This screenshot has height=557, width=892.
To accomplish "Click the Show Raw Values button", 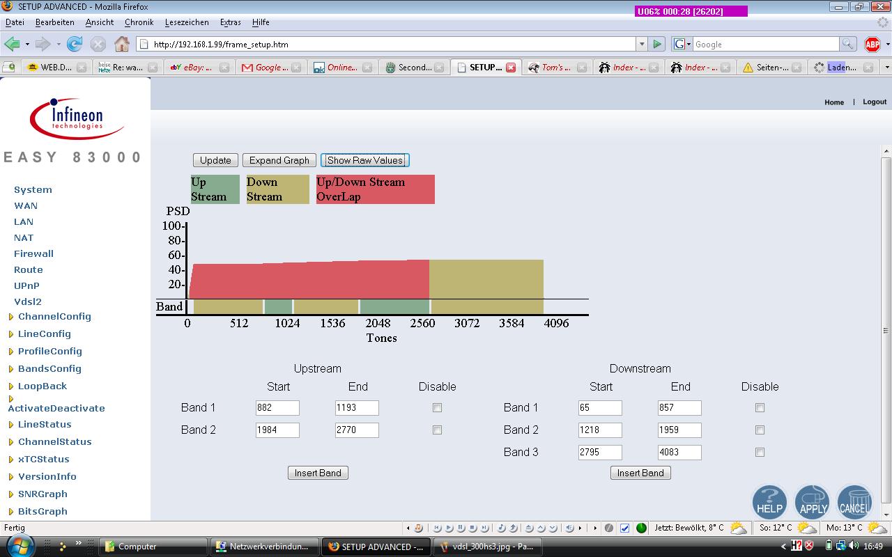I will click(x=365, y=160).
